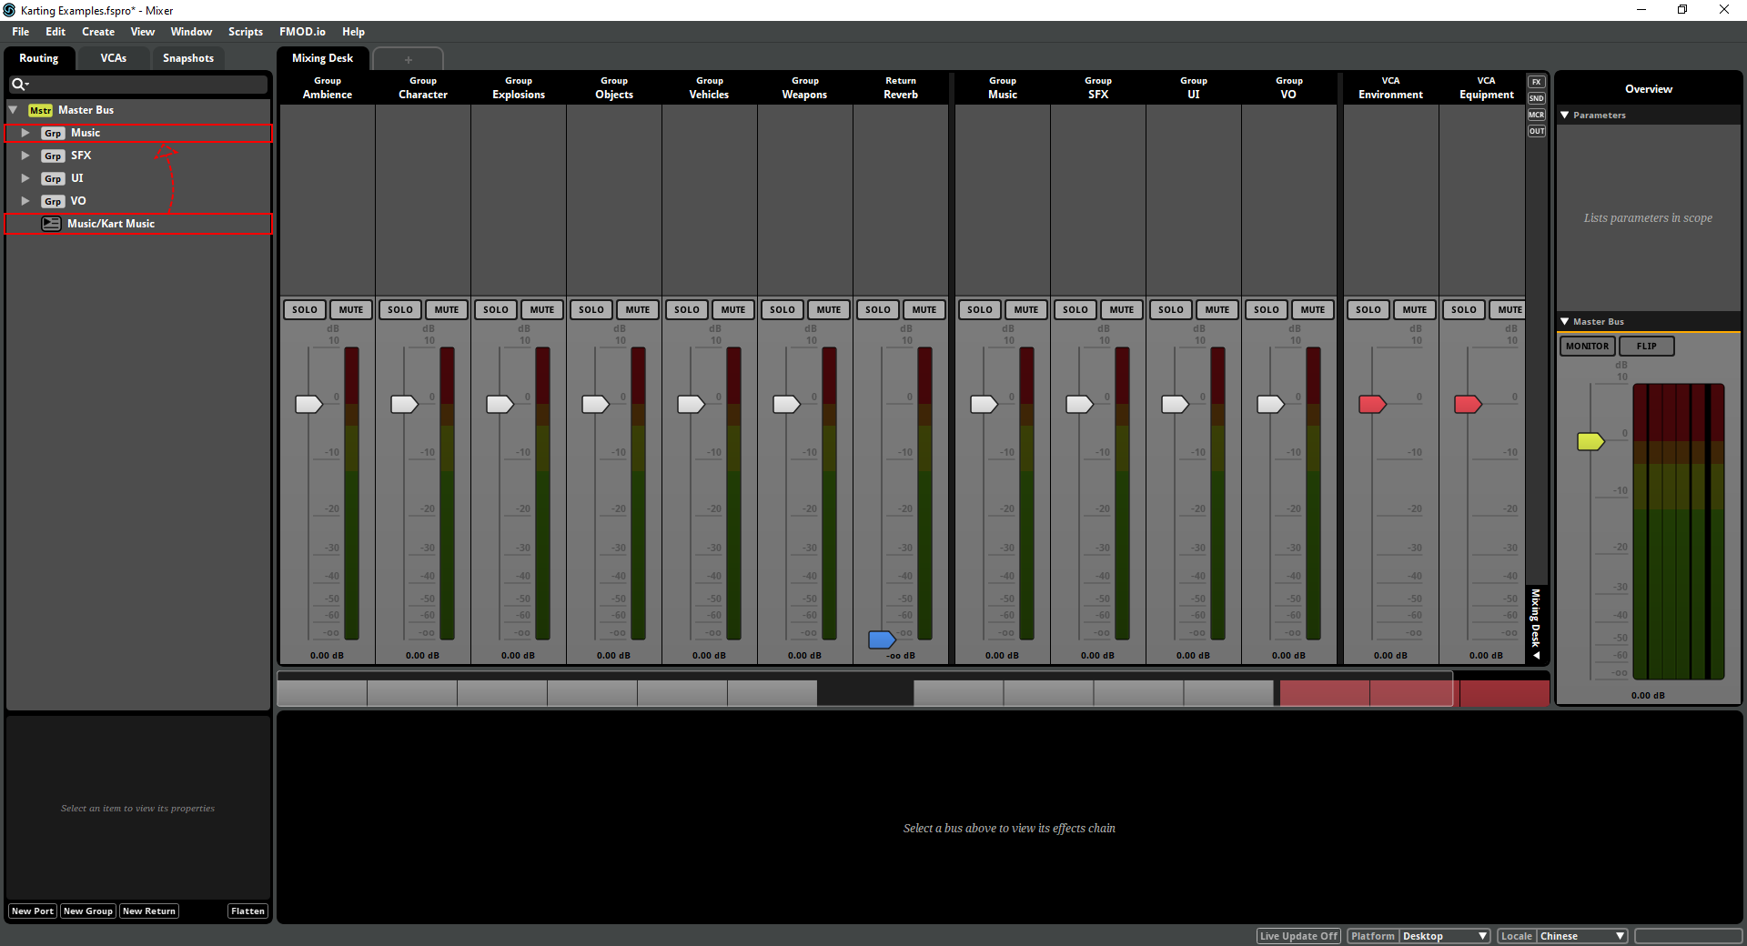Image resolution: width=1747 pixels, height=946 pixels.
Task: Open the FMOD.io menu
Action: pos(302,32)
